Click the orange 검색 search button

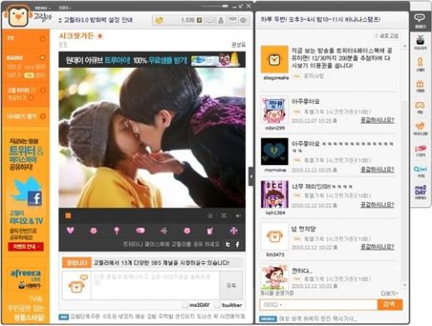point(390,304)
